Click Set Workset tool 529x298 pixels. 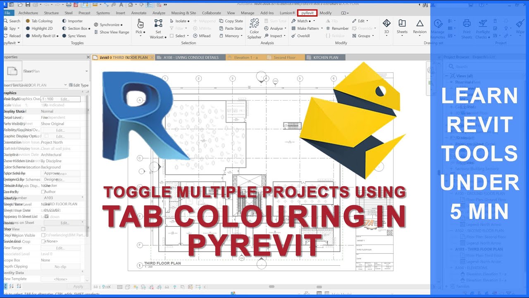pyautogui.click(x=158, y=28)
